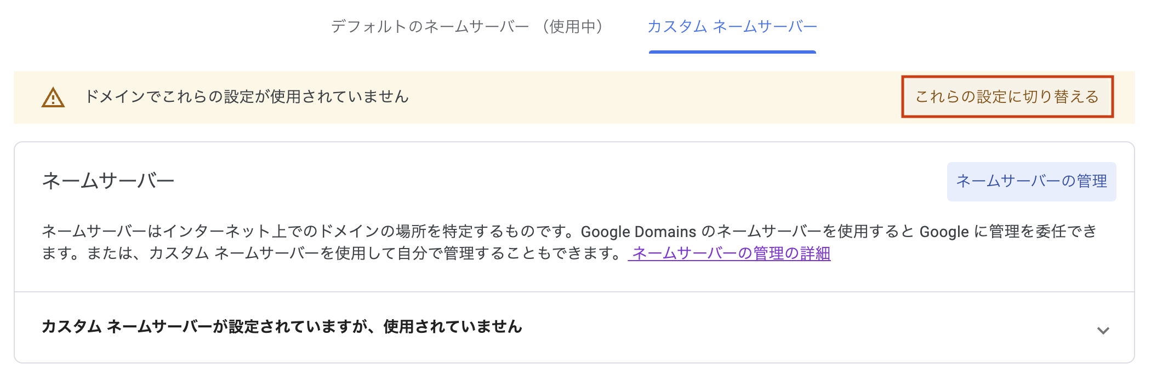Select the カスタム ネームサーバー tab
The width and height of the screenshot is (1151, 369).
click(x=732, y=27)
